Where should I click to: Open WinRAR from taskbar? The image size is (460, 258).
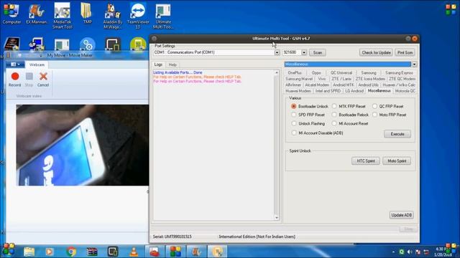(x=92, y=252)
